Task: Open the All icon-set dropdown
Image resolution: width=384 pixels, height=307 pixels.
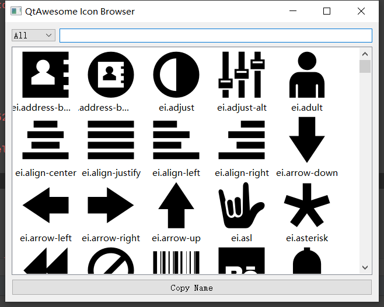Action: tap(33, 36)
